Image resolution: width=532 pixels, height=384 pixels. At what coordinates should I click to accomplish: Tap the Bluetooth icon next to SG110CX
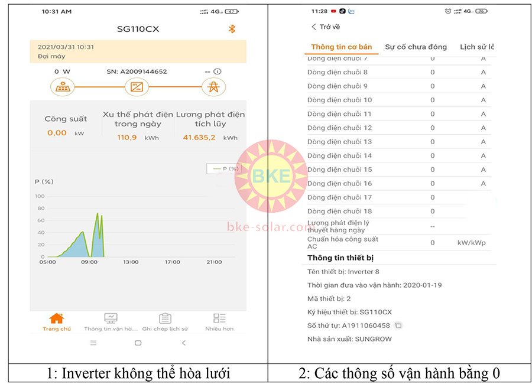pos(232,29)
